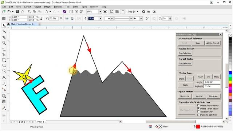233x131 pixels.
Task: Click Source Vector Tag Selection button
Action: [185, 53]
